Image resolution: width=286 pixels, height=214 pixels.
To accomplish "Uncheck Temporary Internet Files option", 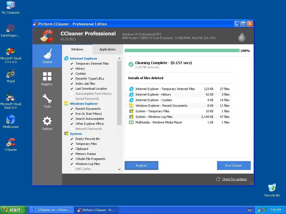I will pyautogui.click(x=72, y=64).
